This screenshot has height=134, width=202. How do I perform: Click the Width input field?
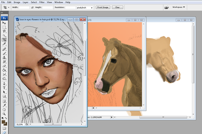24,7
